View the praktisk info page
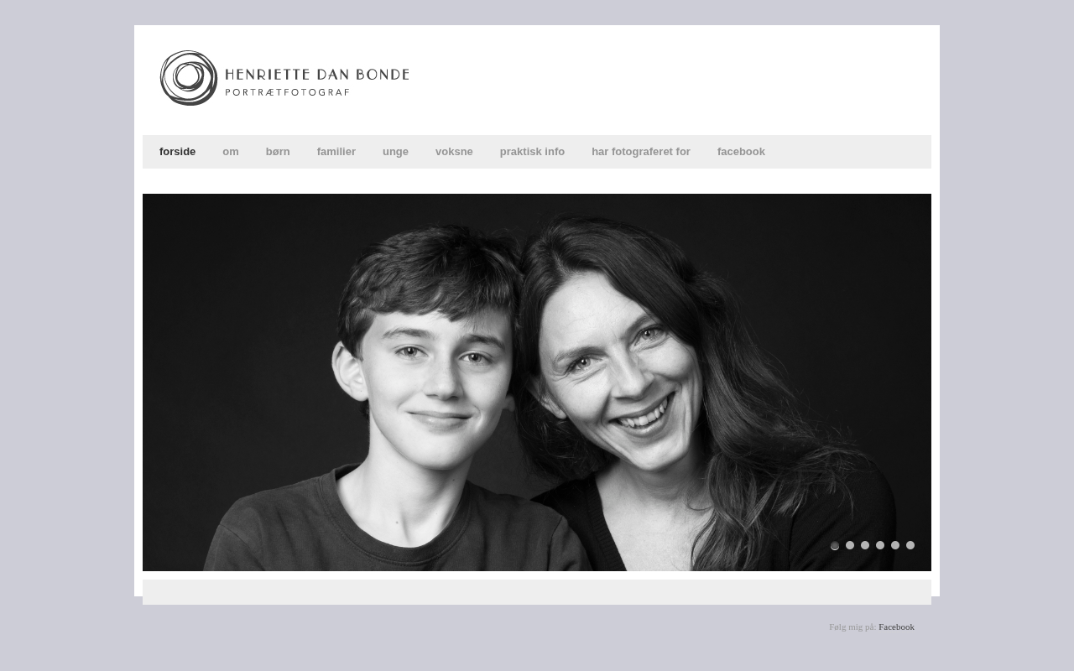This screenshot has height=671, width=1074. [x=532, y=152]
